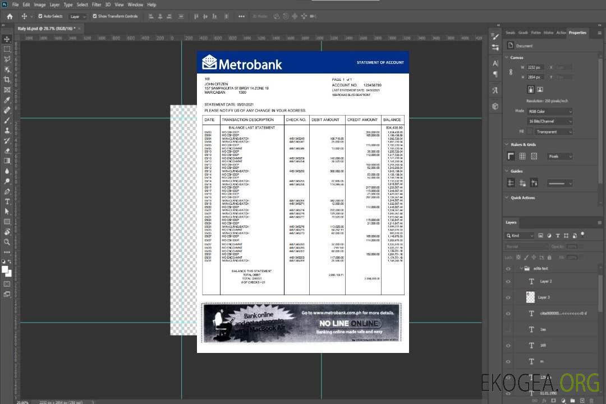Open the RGB Color mode dropdown
Screen dimensions: 606x404
tap(550, 111)
